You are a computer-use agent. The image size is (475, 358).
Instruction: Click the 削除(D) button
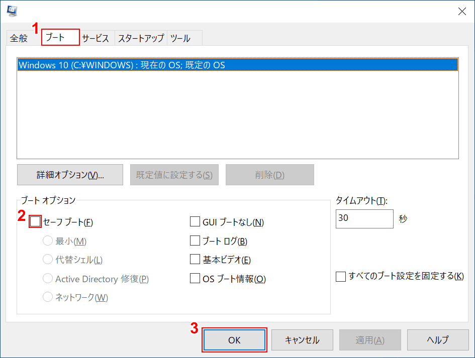269,175
